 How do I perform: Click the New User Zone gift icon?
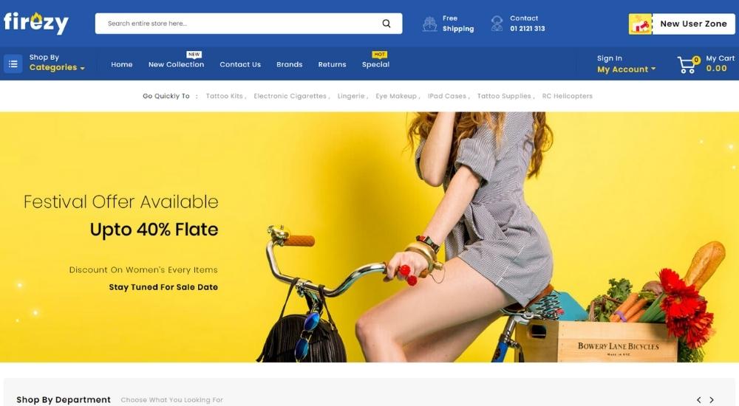640,24
